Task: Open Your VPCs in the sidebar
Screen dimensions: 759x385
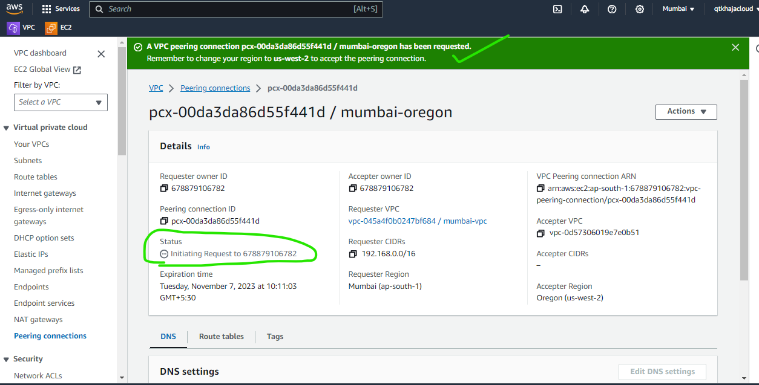Action: [31, 144]
